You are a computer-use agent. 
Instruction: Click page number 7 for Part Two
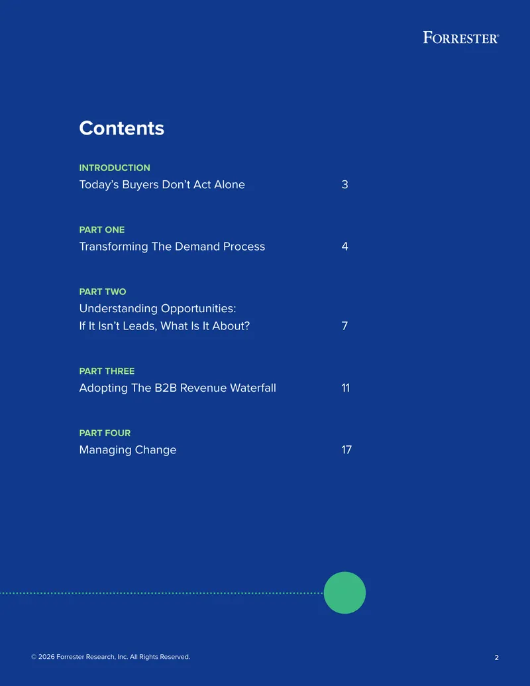click(x=344, y=326)
